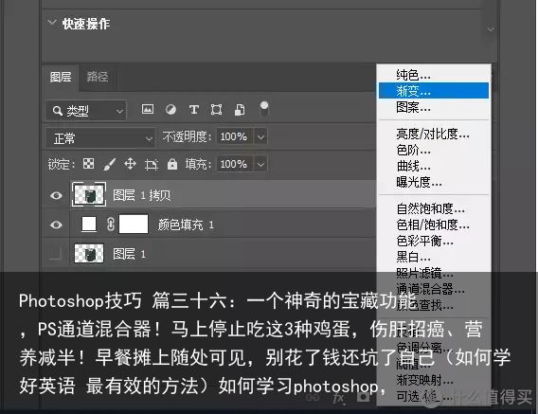Screen dimensions: 538x414
Task: Choose 色彩平衡... adjustment
Action: (434, 241)
